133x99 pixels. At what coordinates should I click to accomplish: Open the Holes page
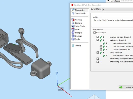coord(76,29)
